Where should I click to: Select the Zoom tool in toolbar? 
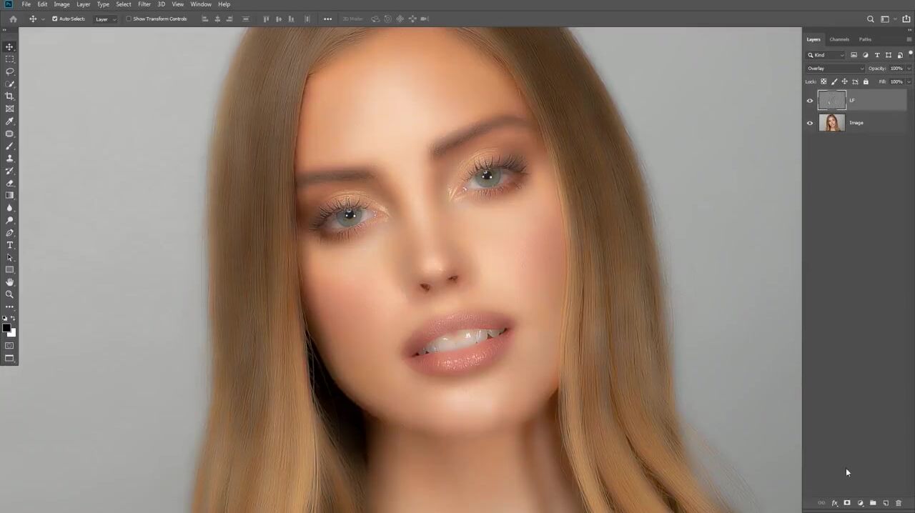10,294
